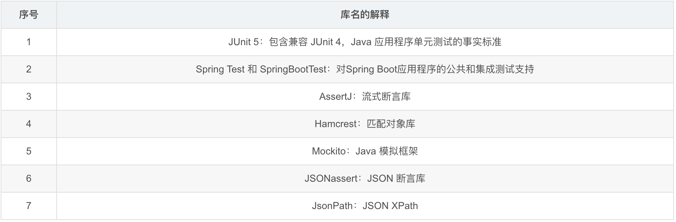Select serial number 1 cell

29,42
